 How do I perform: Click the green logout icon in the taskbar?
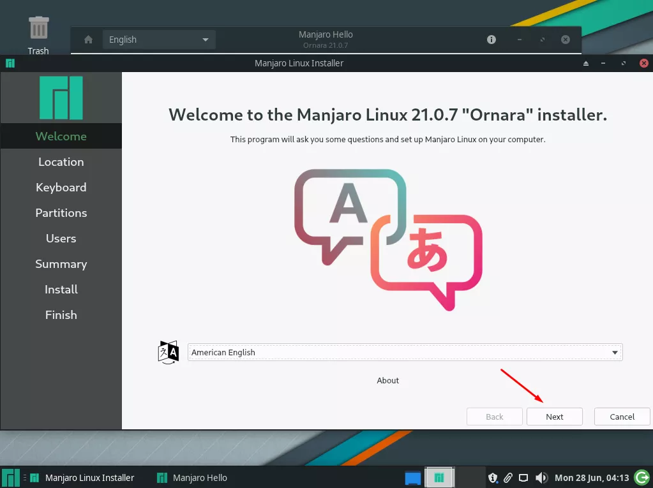tap(642, 478)
